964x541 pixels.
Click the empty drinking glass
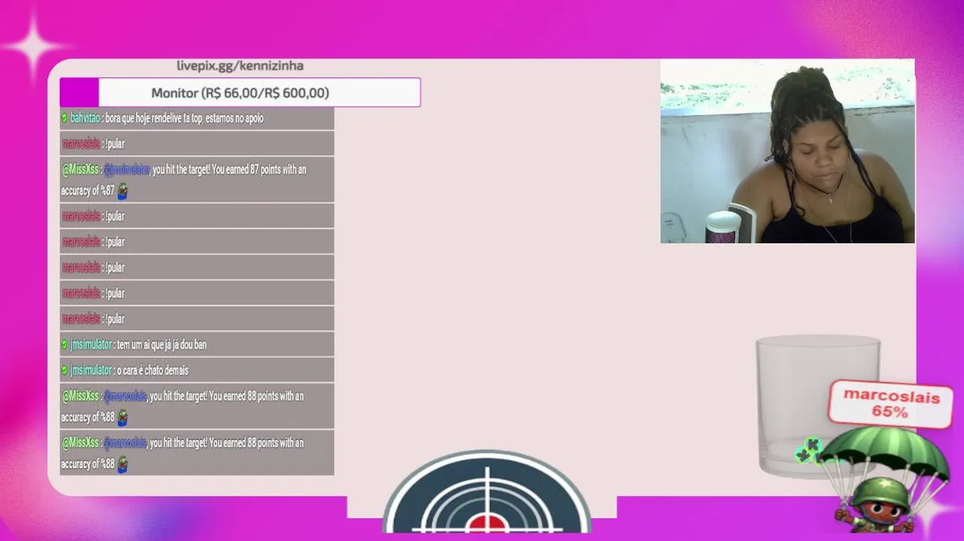[817, 406]
